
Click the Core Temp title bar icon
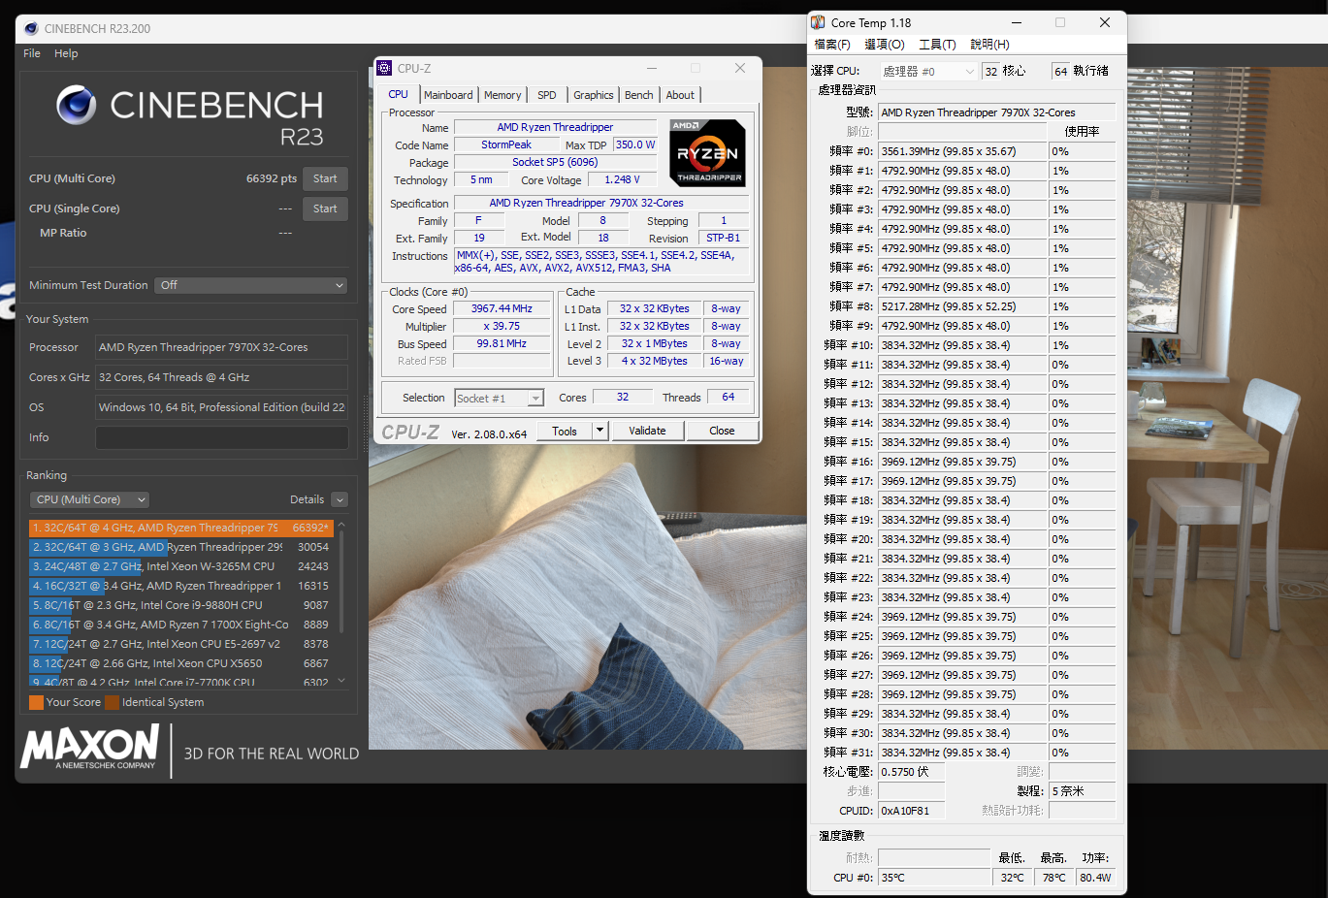point(818,22)
